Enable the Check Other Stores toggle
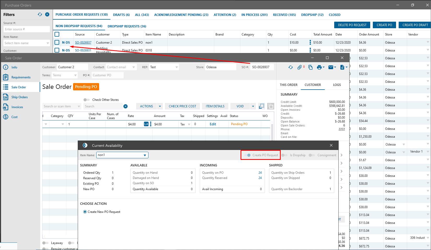Viewport: 431px width, 250px height. click(87, 100)
